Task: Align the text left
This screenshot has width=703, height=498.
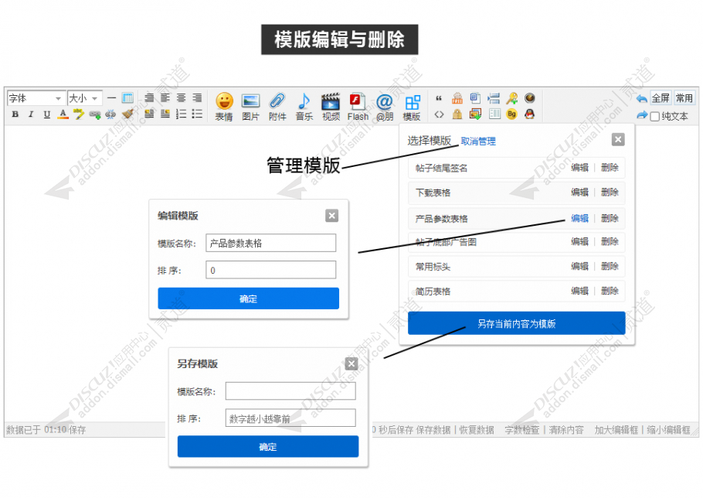Action: 165,97
